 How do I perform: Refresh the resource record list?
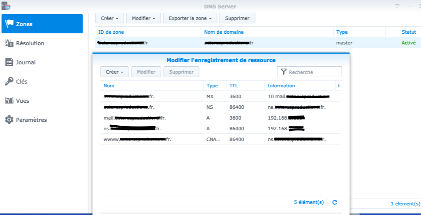(x=335, y=202)
